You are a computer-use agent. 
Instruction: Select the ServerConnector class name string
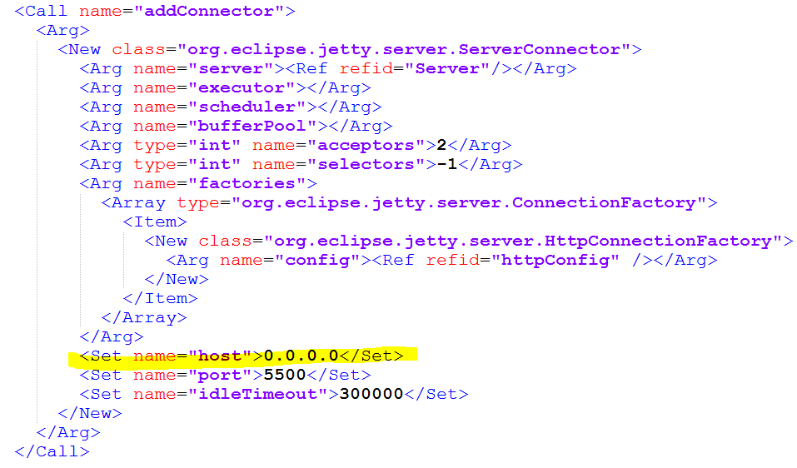[404, 49]
